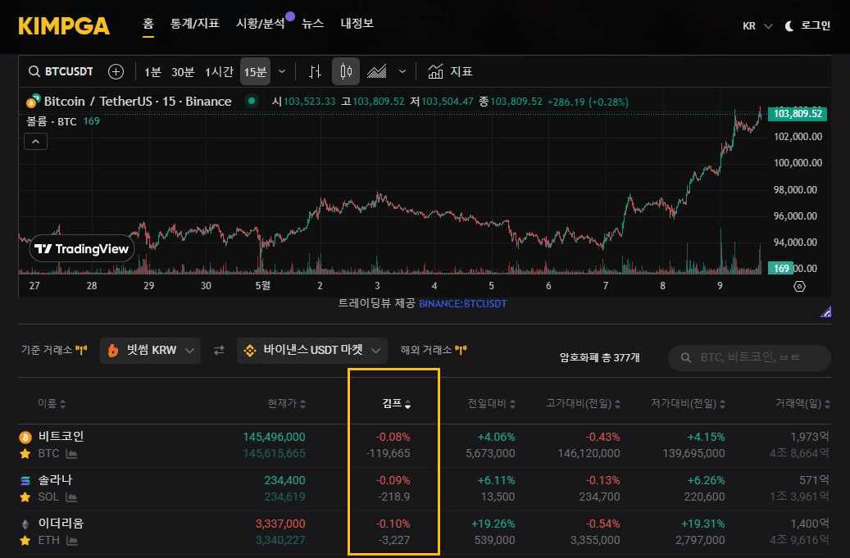Click the 비트코인 coin icon
850x558 pixels.
click(x=25, y=437)
